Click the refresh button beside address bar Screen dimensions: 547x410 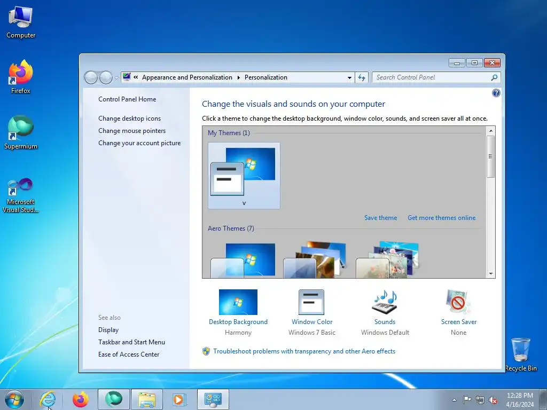pyautogui.click(x=362, y=77)
